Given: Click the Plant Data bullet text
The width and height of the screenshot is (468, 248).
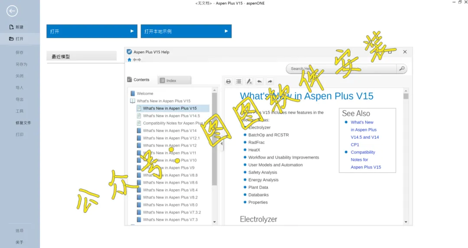Looking at the screenshot, I should pyautogui.click(x=258, y=187).
